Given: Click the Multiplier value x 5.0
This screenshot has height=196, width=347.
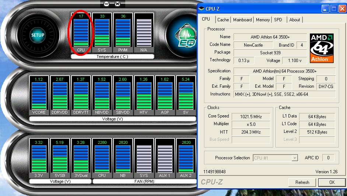Looking at the screenshot, I should [x=251, y=124].
